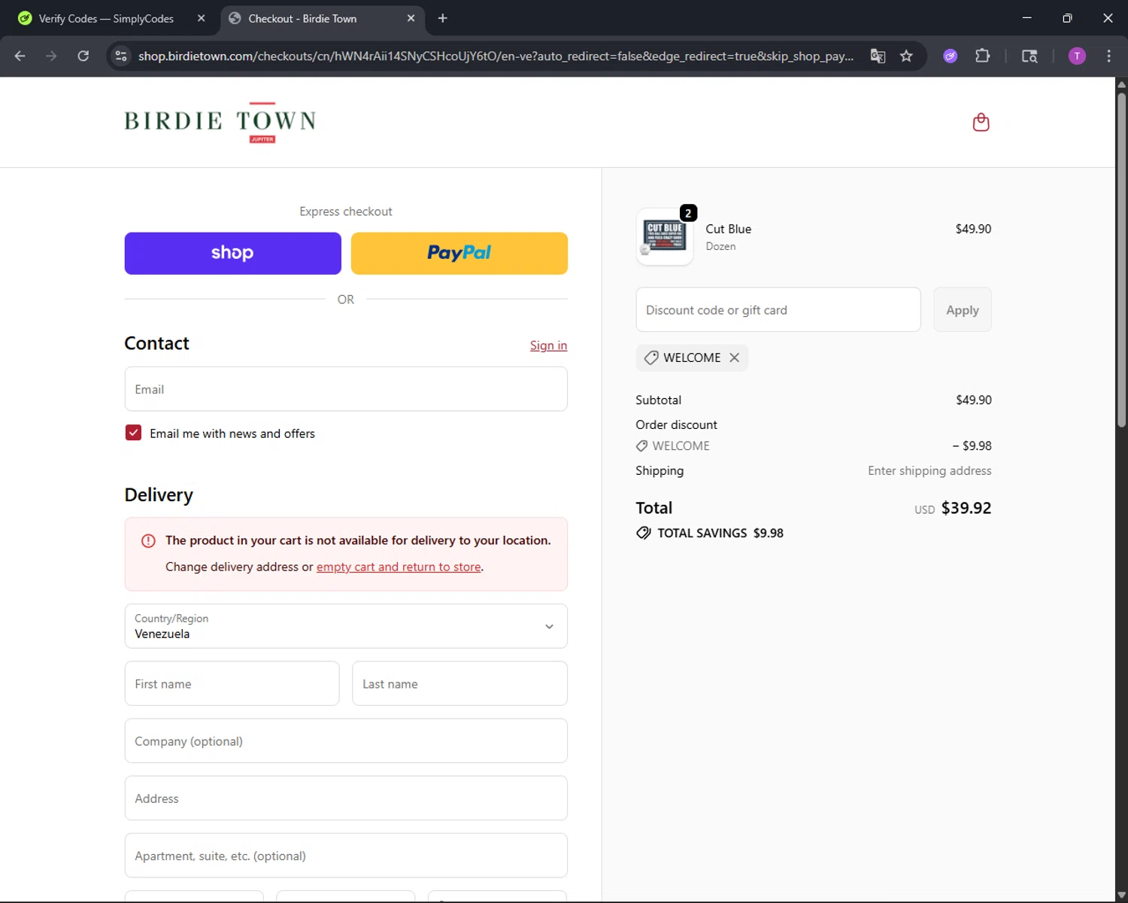1128x903 pixels.
Task: Open the profile avatar T
Action: pyautogui.click(x=1077, y=56)
